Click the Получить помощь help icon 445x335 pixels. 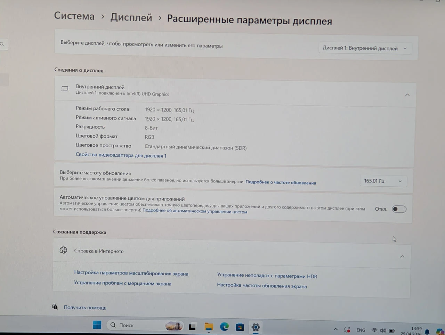click(55, 307)
